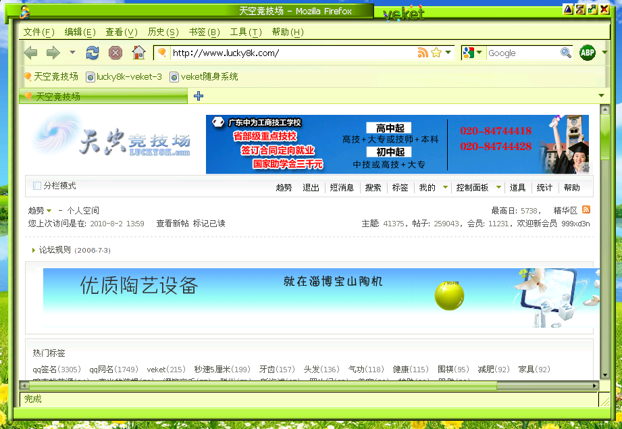
Task: Click the vertical scrollbar down arrow
Action: [604, 375]
